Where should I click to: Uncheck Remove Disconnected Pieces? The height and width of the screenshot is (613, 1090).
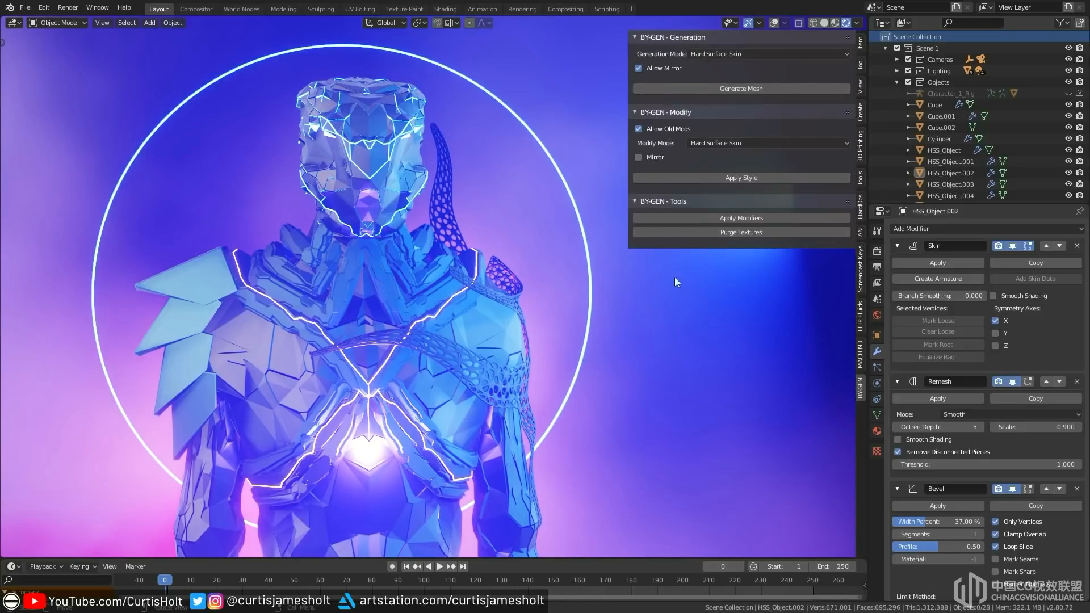tap(898, 452)
